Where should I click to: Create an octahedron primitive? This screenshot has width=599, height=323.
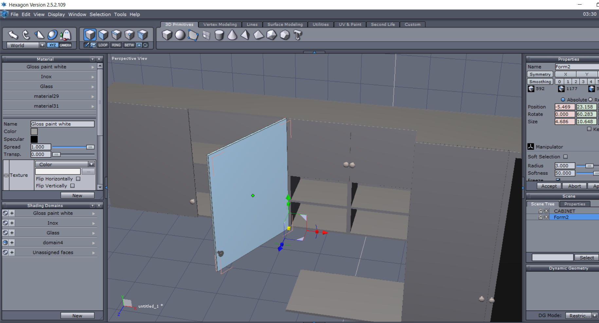pos(259,35)
